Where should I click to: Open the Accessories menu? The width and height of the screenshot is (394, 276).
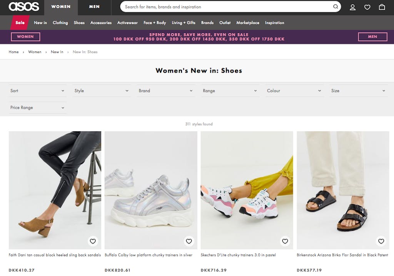tap(101, 23)
